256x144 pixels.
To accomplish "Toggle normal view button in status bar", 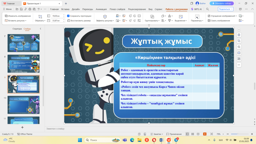I will point(187,134).
